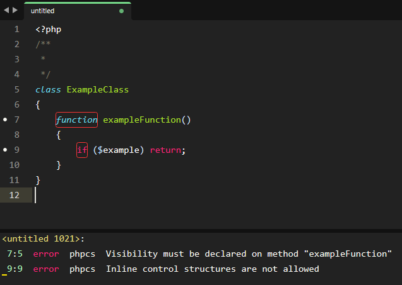Click the exampleFunction method name
This screenshot has height=285, width=402.
click(142, 120)
